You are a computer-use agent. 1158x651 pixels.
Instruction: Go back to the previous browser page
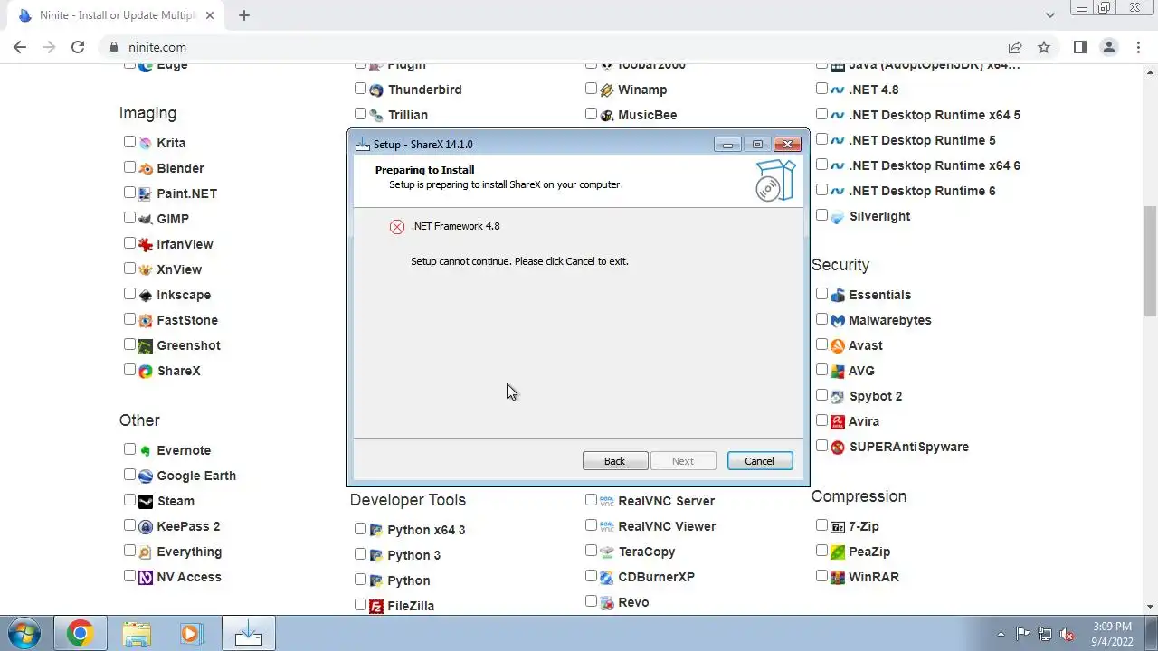point(20,47)
